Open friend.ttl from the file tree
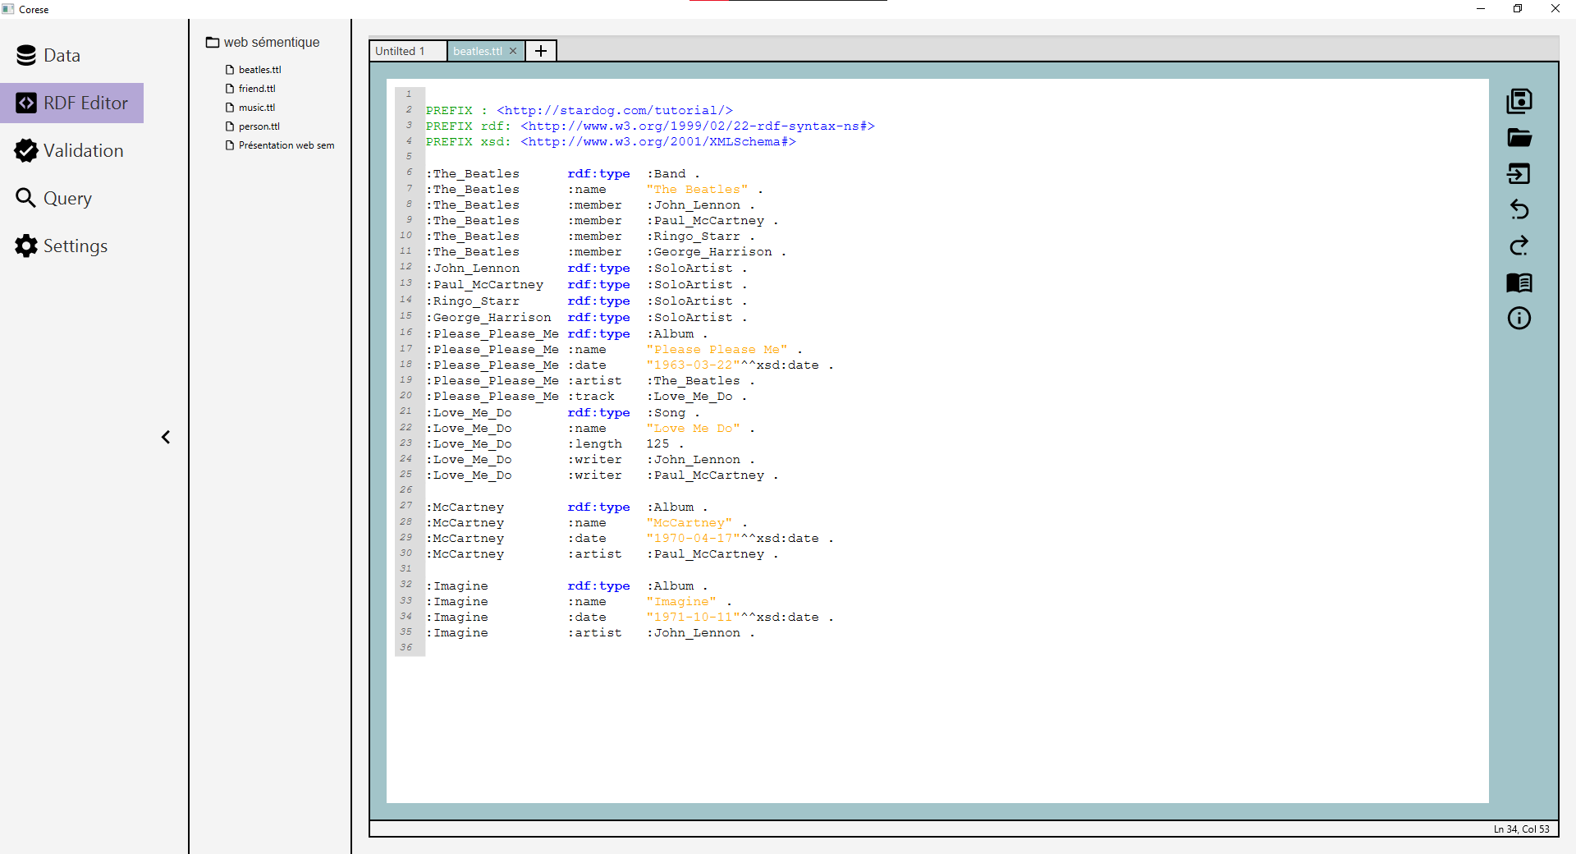The width and height of the screenshot is (1576, 854). (x=257, y=89)
